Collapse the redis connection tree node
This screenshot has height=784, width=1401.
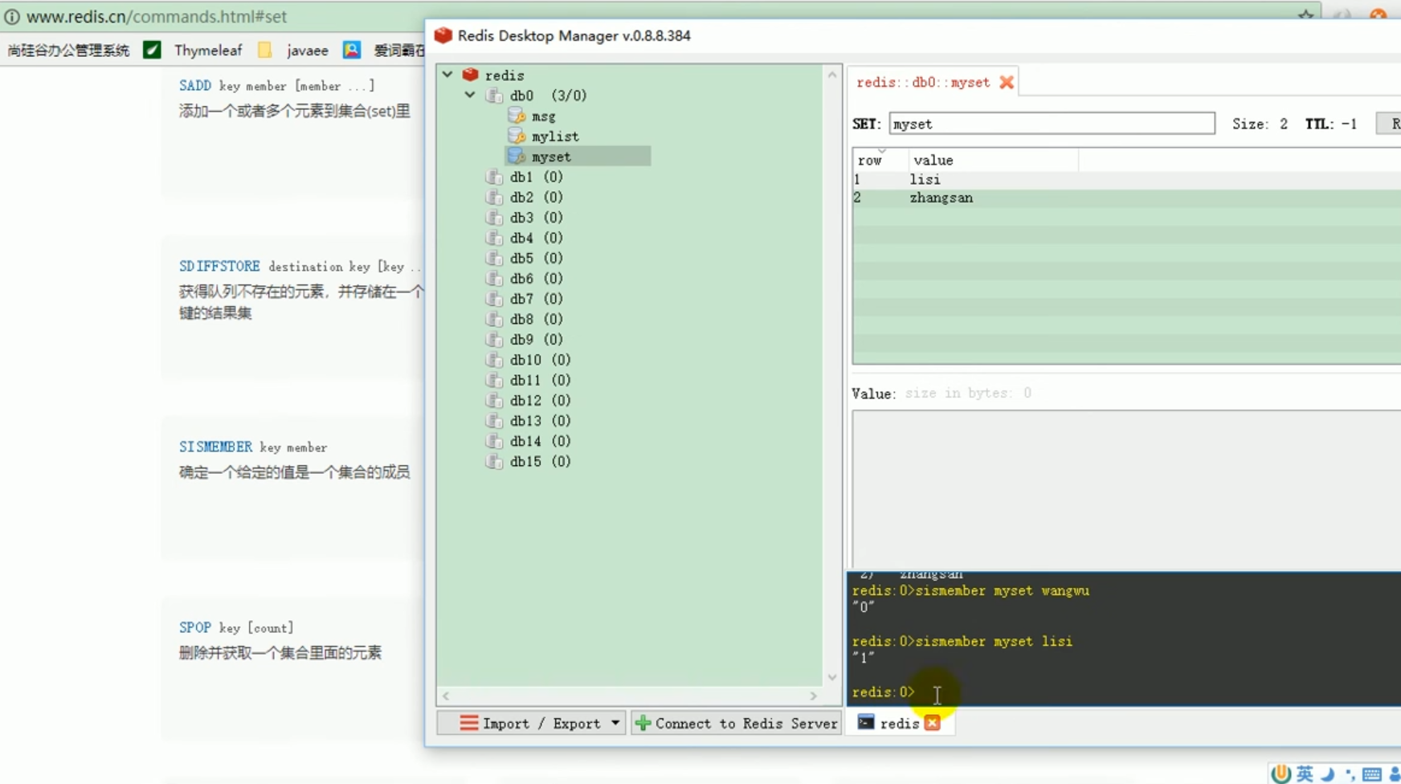(447, 74)
